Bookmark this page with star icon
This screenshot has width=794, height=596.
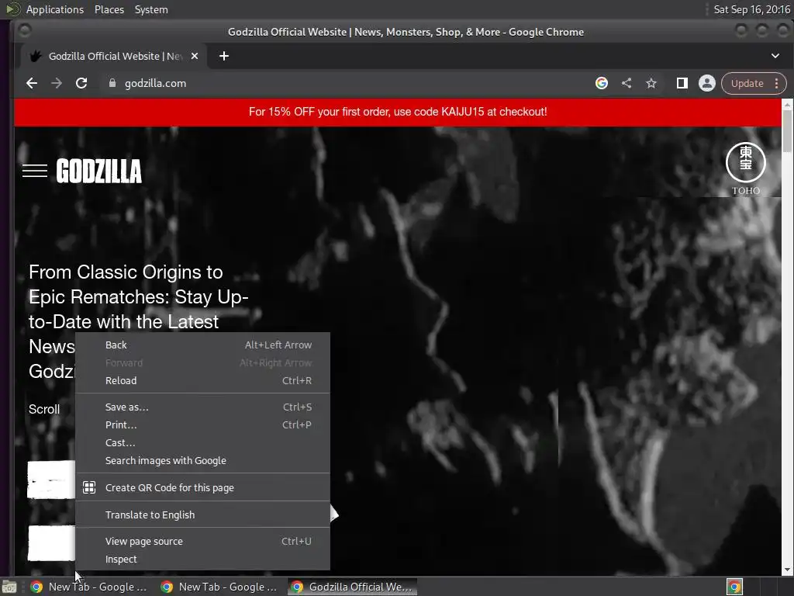(x=651, y=83)
